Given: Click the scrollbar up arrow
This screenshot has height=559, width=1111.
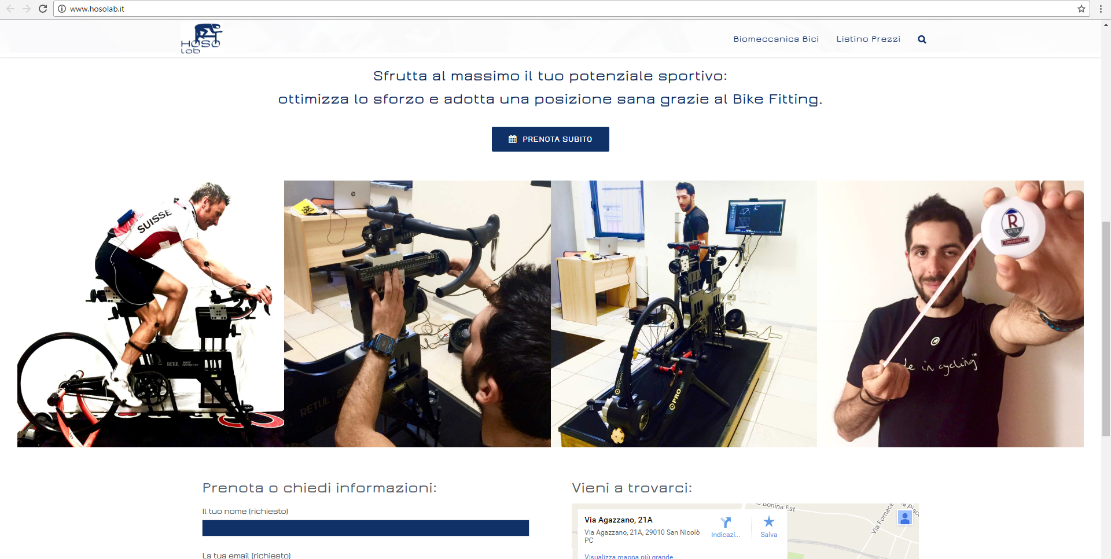Looking at the screenshot, I should coord(1106,25).
